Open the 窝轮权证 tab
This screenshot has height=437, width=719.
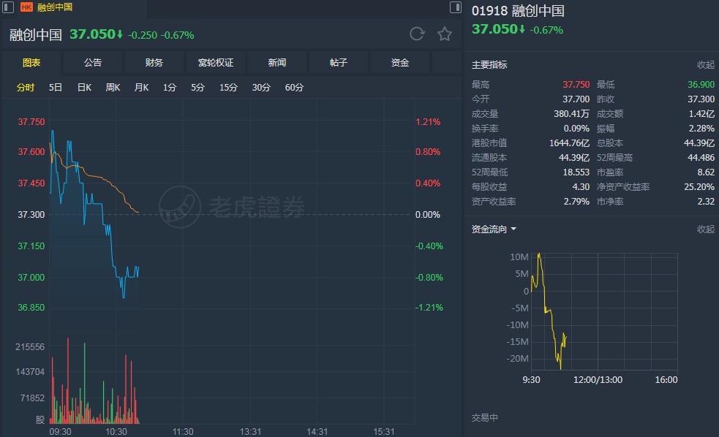[216, 63]
